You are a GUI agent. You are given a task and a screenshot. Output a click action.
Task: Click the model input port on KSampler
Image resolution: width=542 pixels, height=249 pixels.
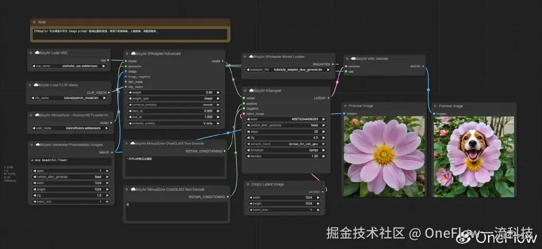tap(244, 98)
